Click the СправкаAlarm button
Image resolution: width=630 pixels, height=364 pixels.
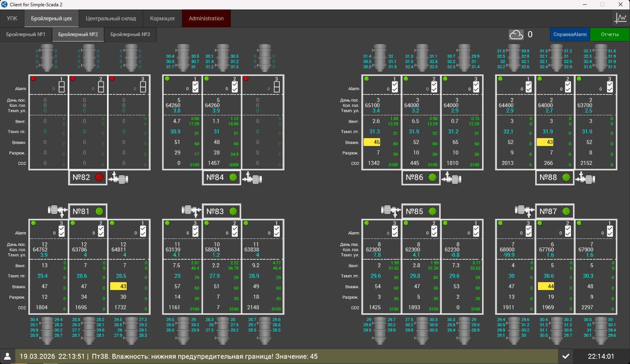pos(569,34)
